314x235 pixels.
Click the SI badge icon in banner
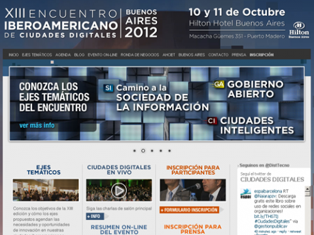pos(108,88)
